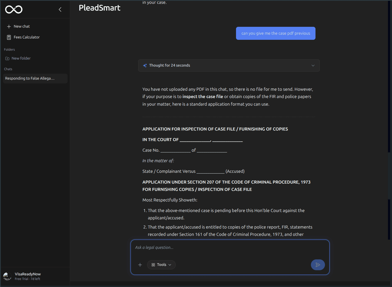
Task: Click Most Respectfully Showeth text
Action: (170, 200)
